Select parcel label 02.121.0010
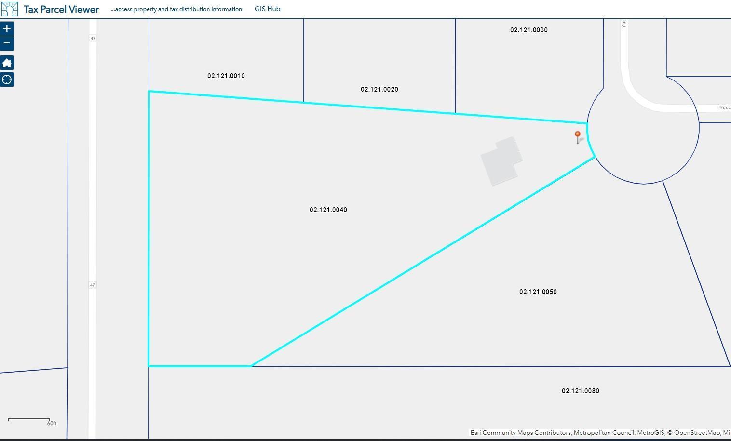 pos(226,76)
